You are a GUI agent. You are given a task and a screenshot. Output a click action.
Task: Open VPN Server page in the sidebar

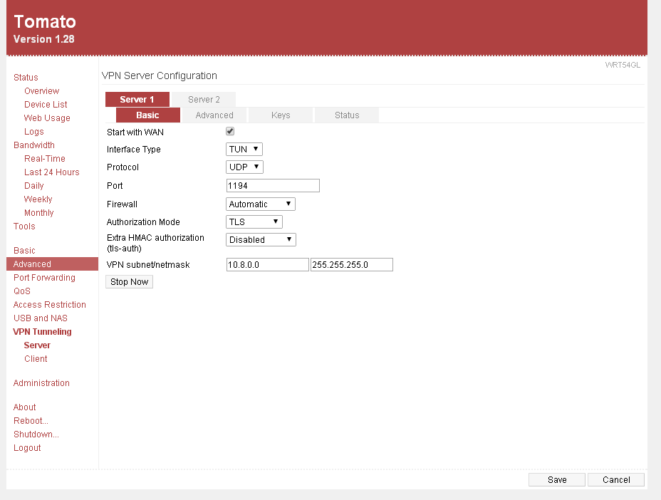point(37,345)
